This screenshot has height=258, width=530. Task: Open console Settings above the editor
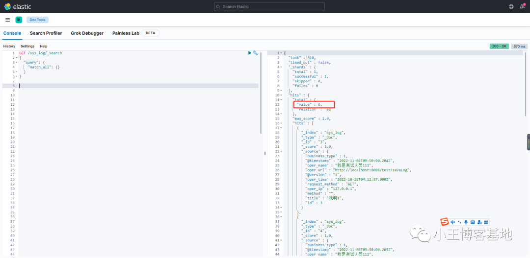pyautogui.click(x=27, y=46)
